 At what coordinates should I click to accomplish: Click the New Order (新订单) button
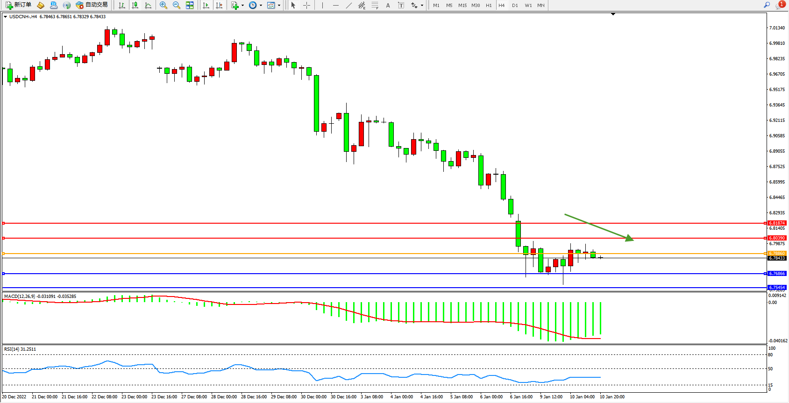19,5
